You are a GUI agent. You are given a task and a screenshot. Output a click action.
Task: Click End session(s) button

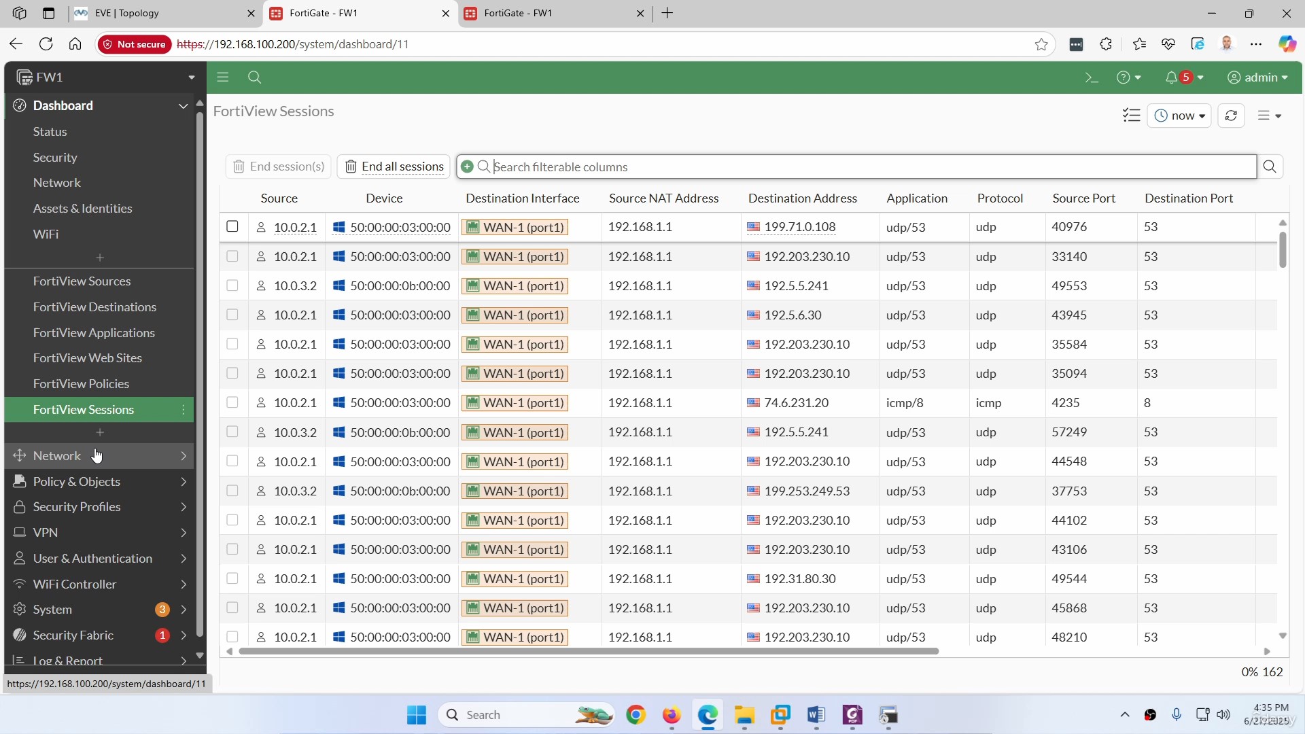click(x=279, y=167)
